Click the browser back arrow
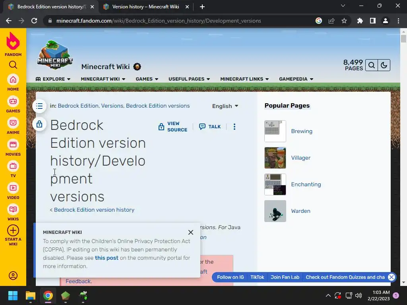Image resolution: width=407 pixels, height=305 pixels. pyautogui.click(x=9, y=21)
